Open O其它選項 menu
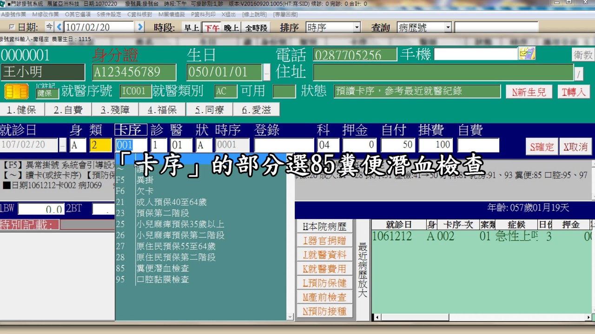Screen dimensions: 595x334 coord(78,14)
